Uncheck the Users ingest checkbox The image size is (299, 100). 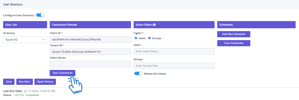tap(136, 38)
